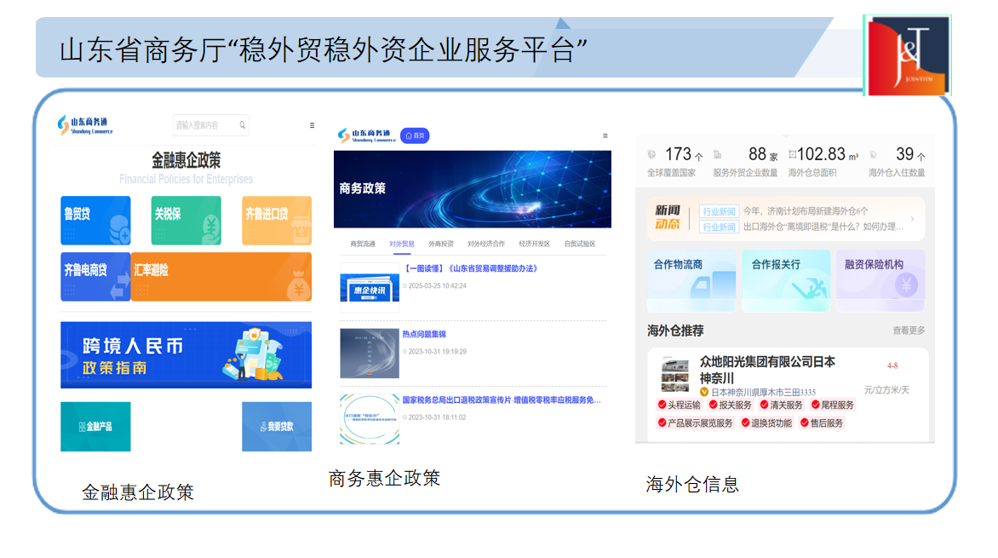This screenshot has width=998, height=558.
Task: Open the orange 汇率避险 tile
Action: [221, 276]
